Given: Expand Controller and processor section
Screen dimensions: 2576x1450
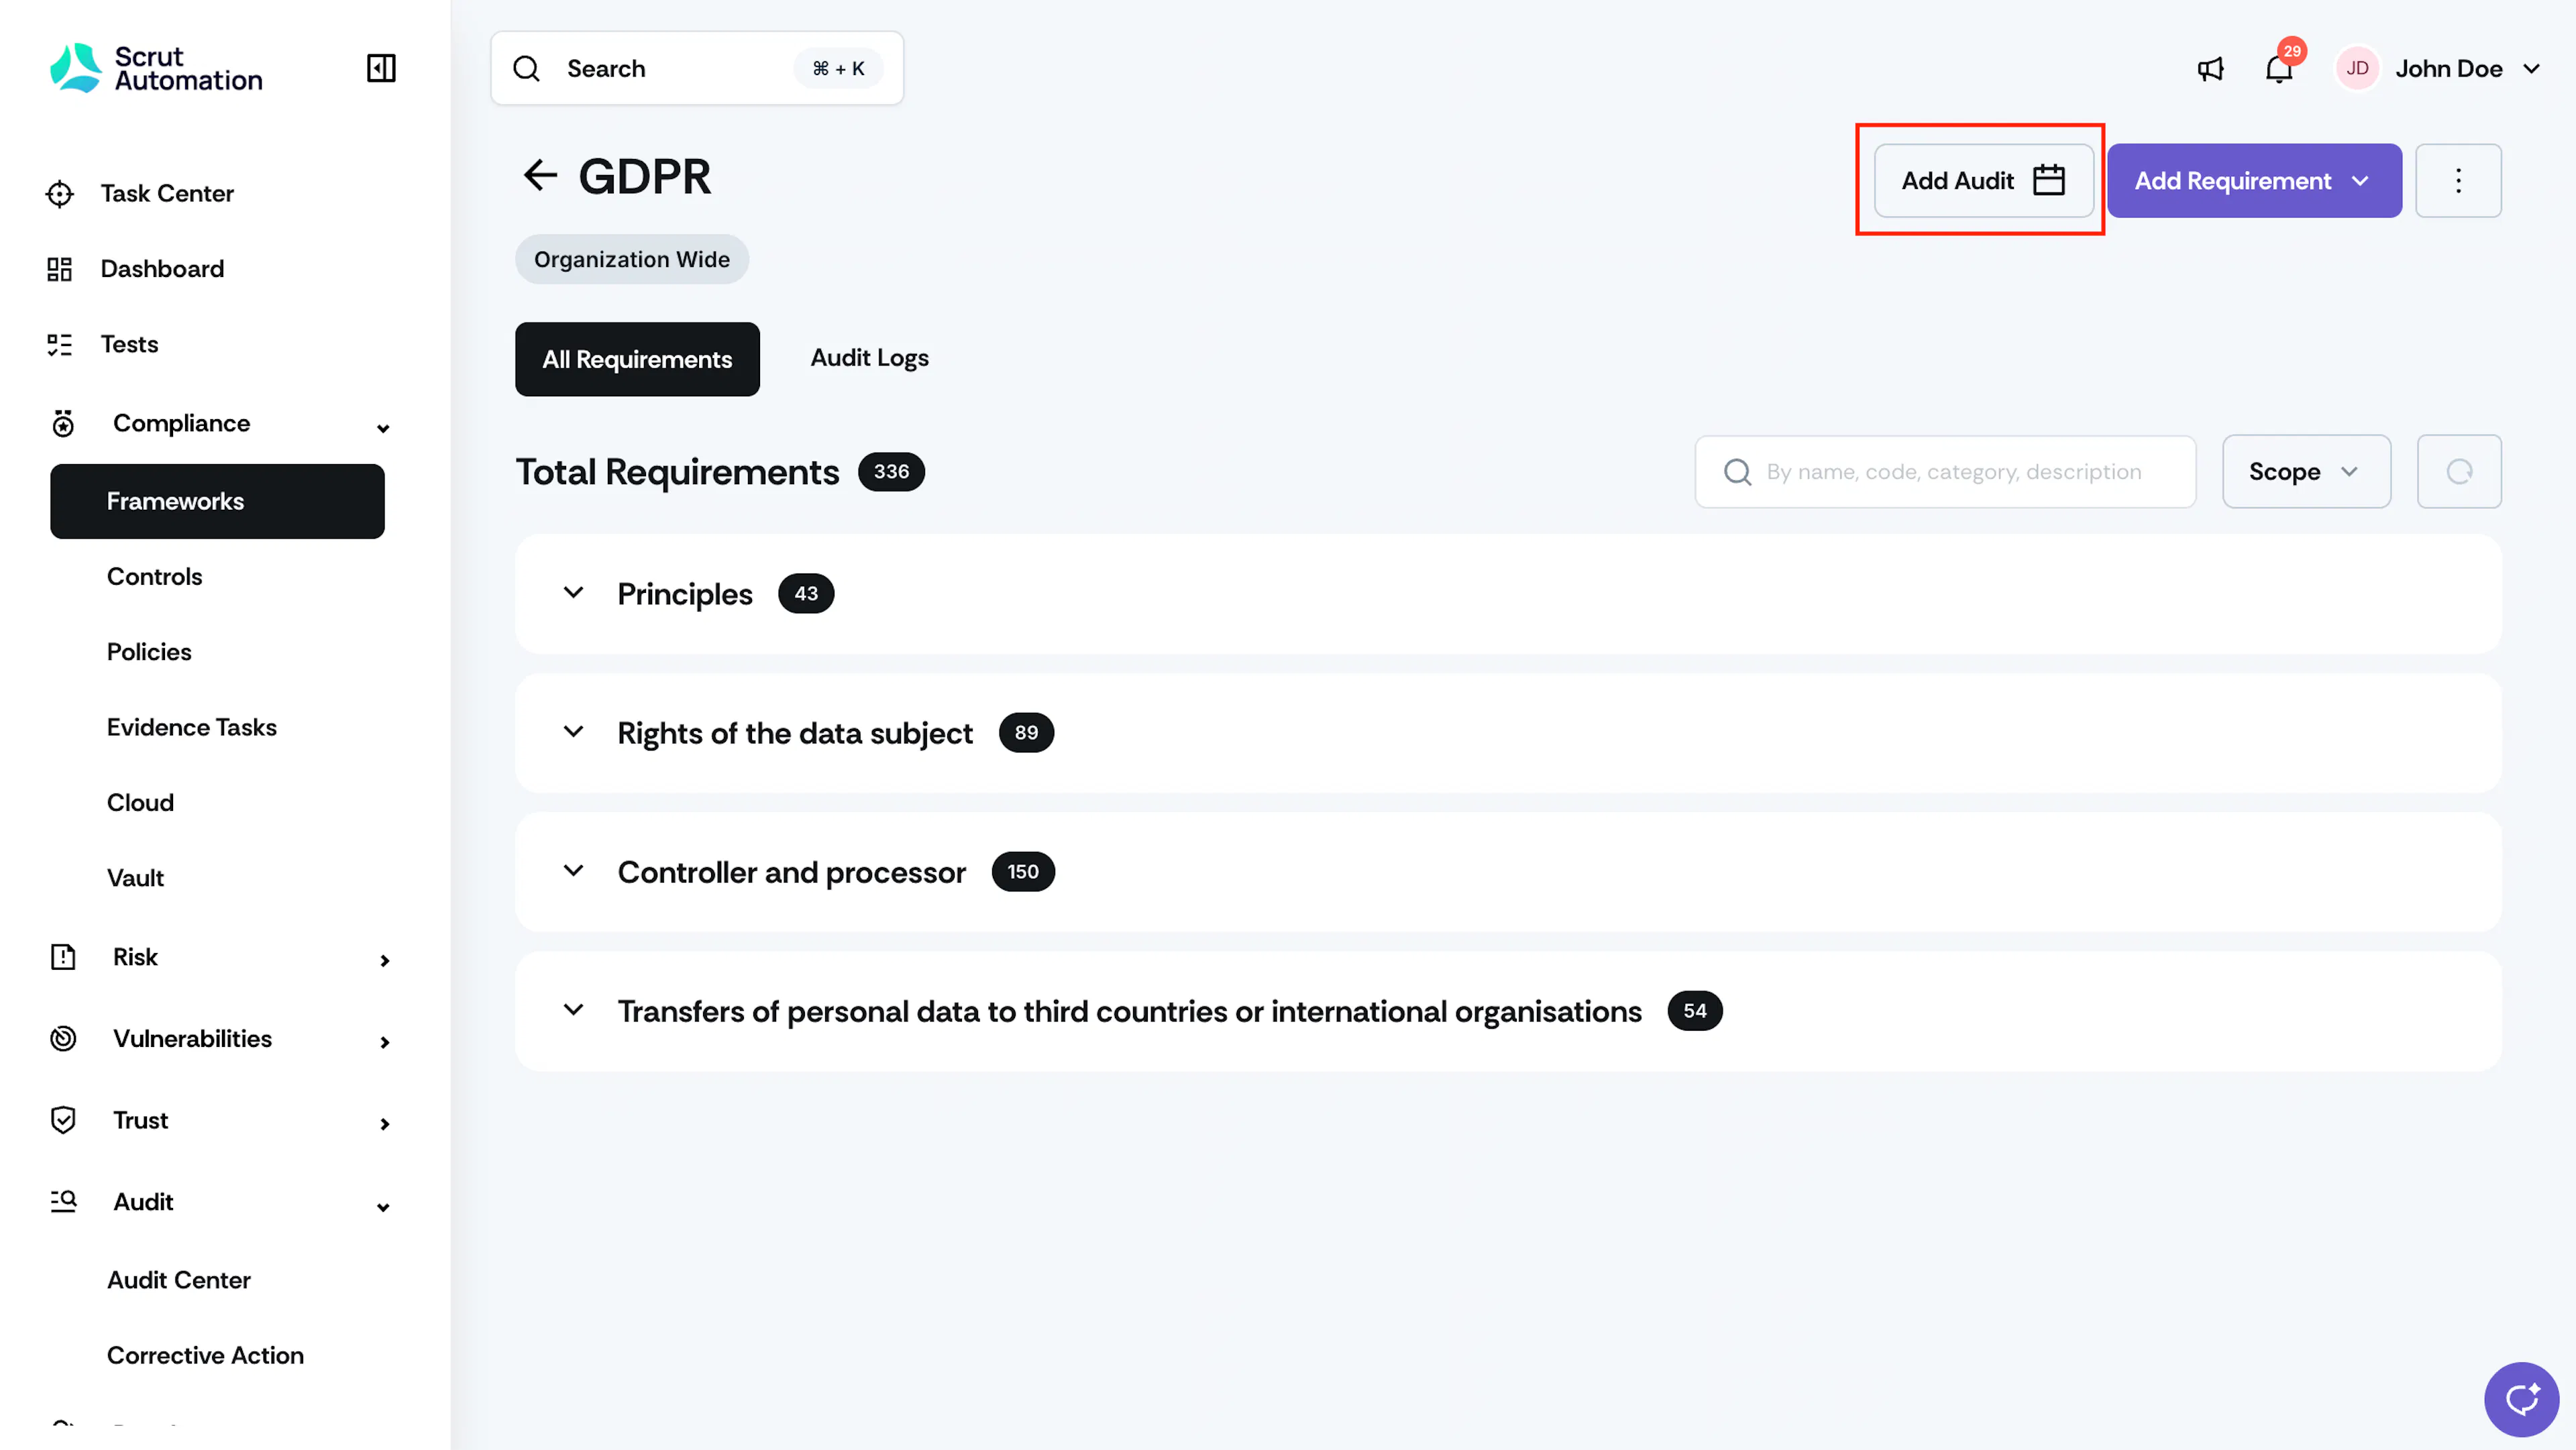Looking at the screenshot, I should [573, 871].
